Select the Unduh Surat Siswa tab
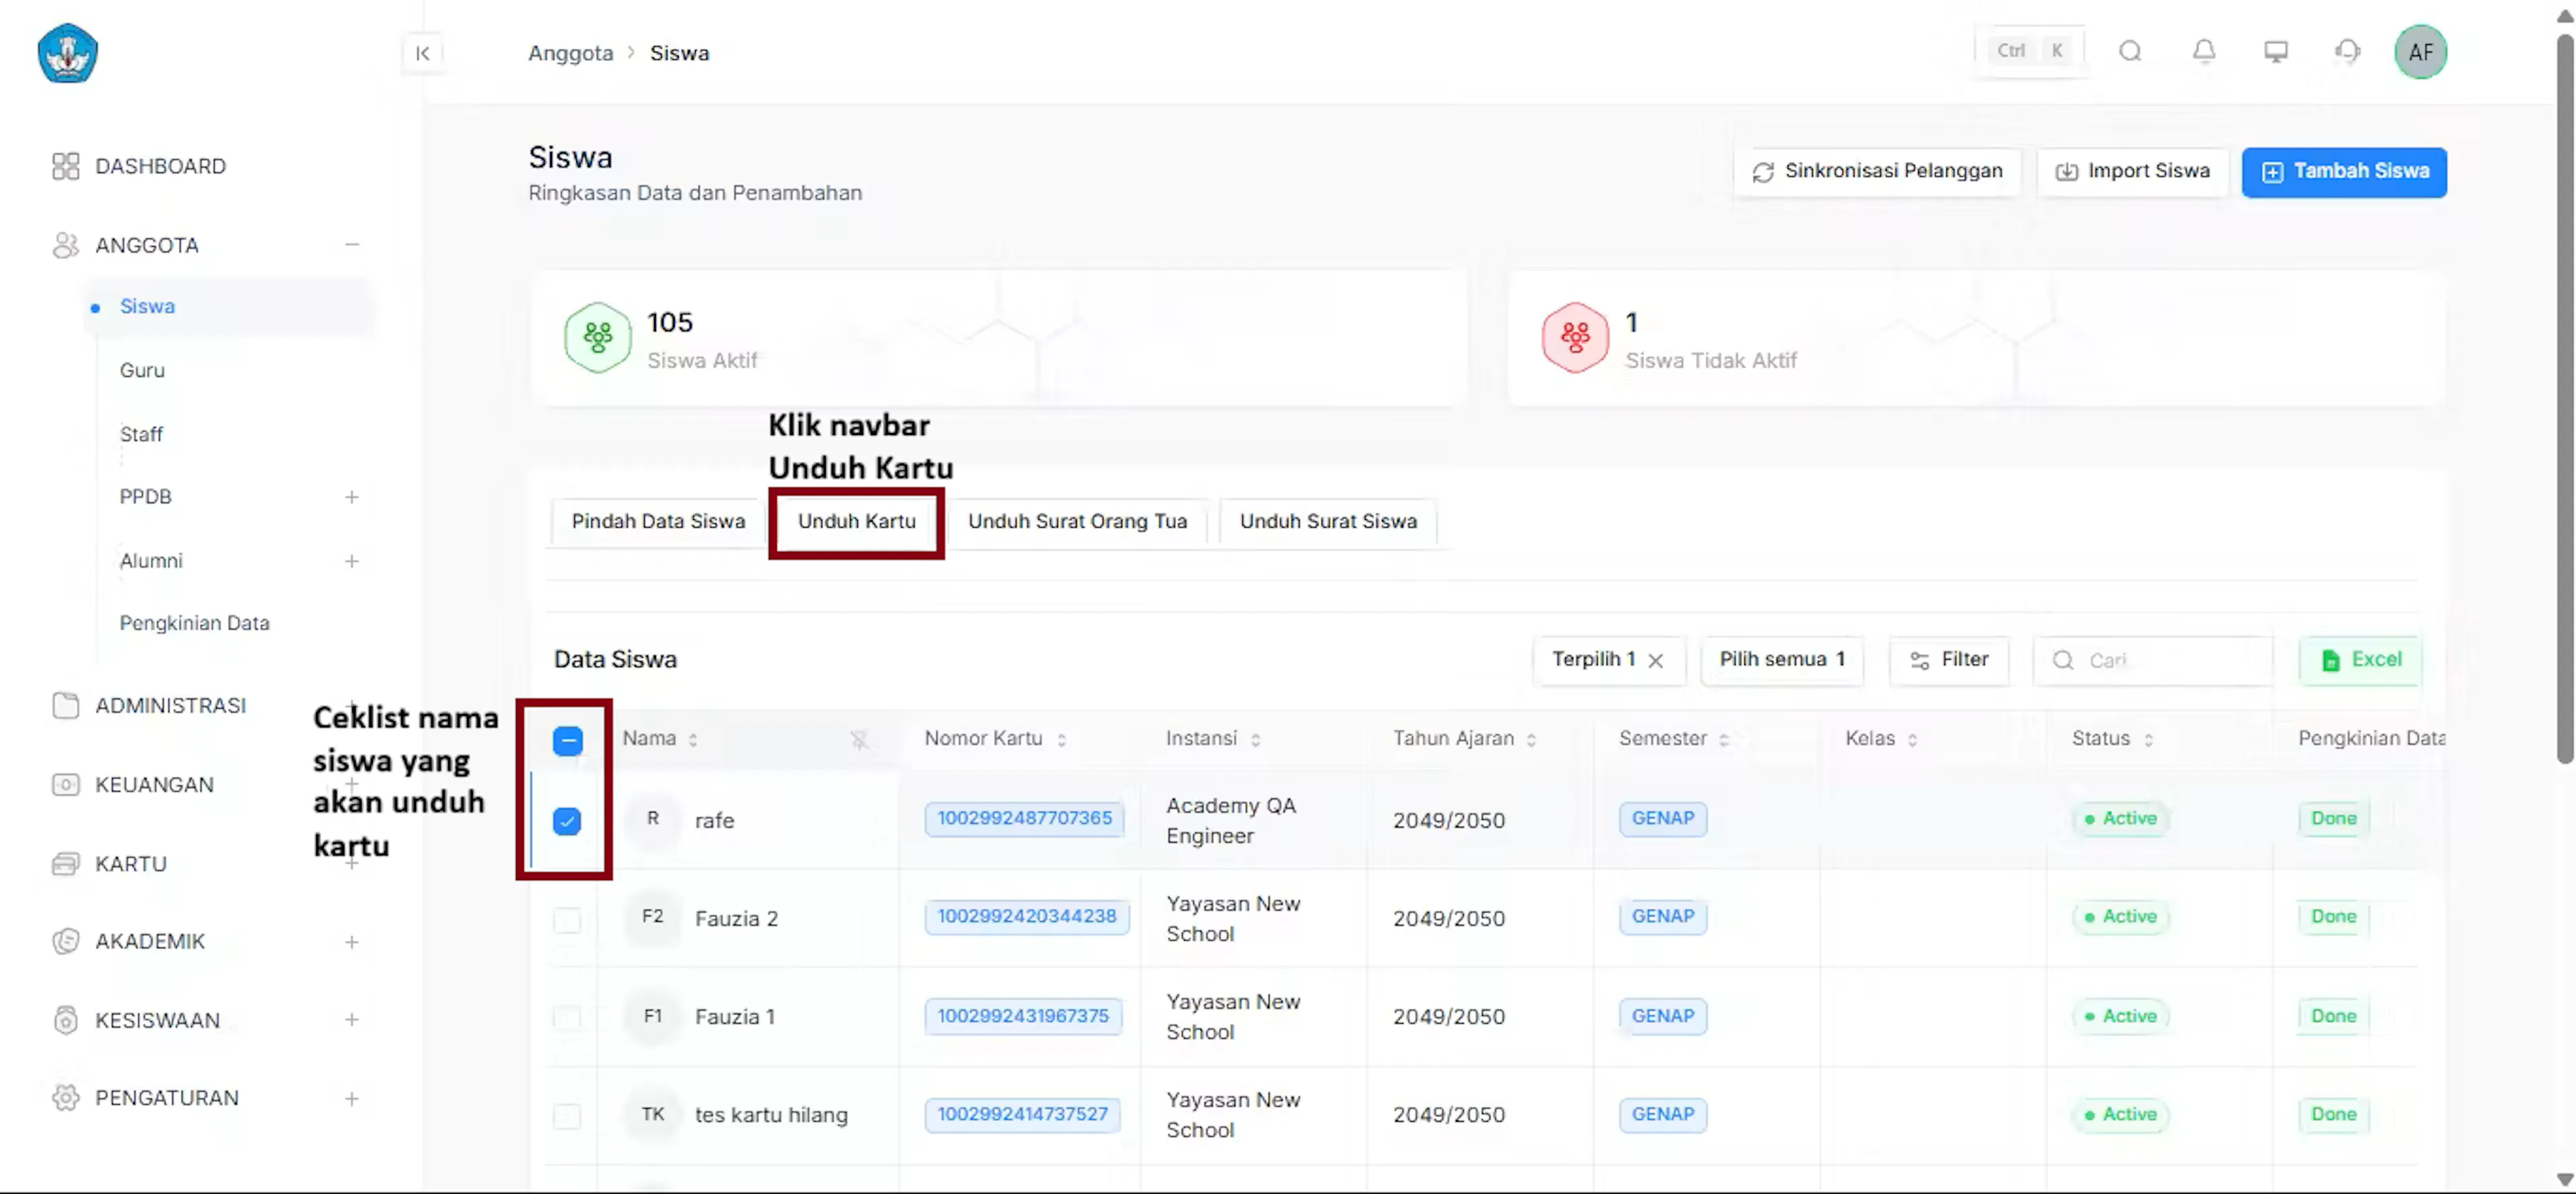Screen dimensions: 2576x1194 tap(1328, 522)
